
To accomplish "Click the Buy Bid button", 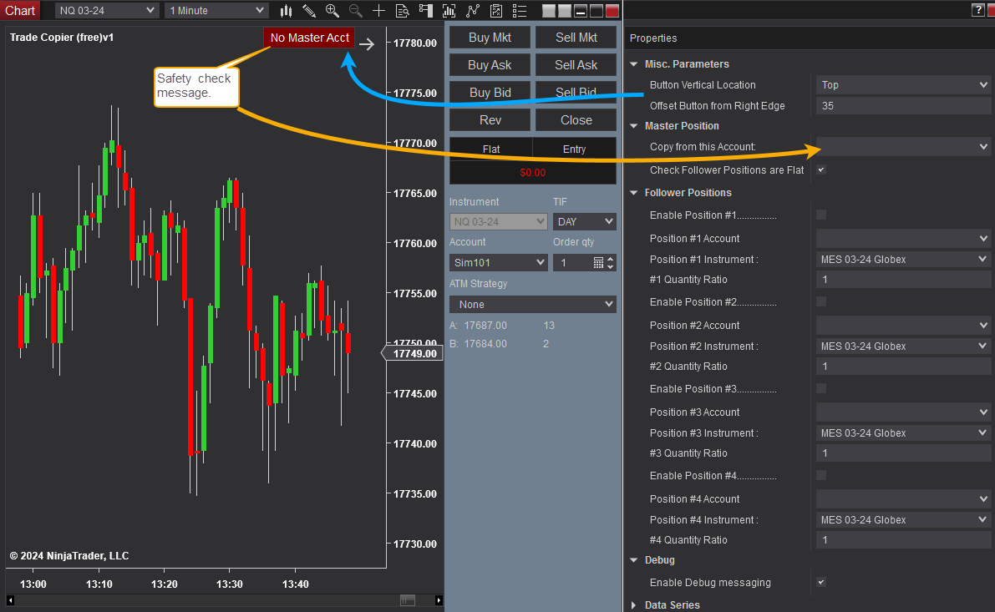I will point(490,92).
